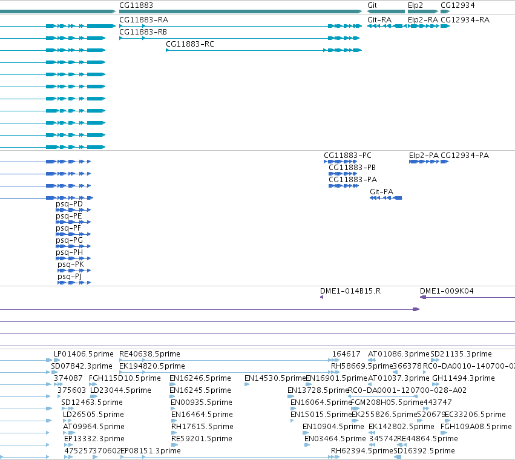
Task: Click the EC33206.5prime EST label
Action: click(475, 415)
